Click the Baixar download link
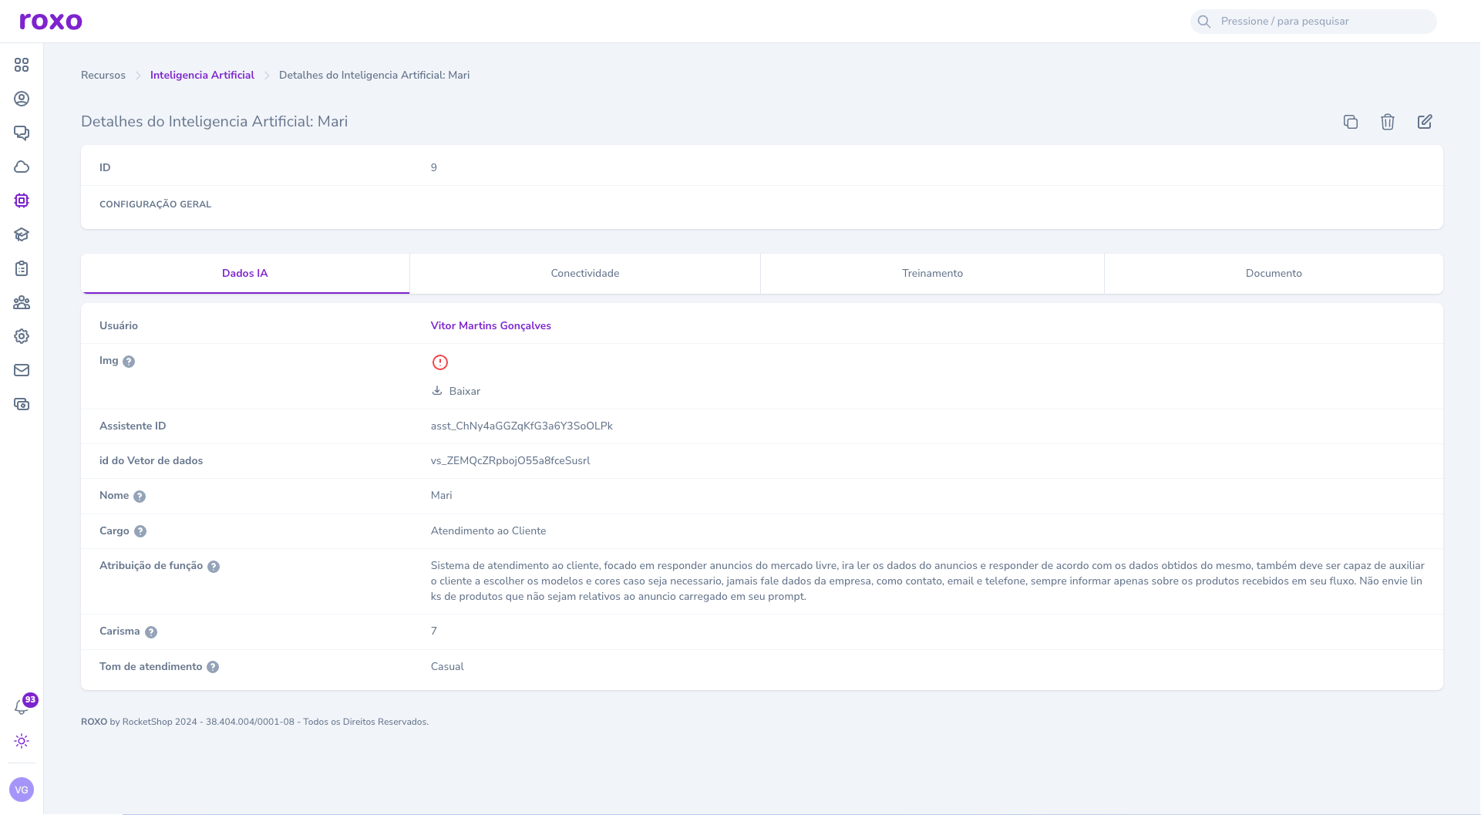Screen dimensions: 1481x815 [x=456, y=391]
